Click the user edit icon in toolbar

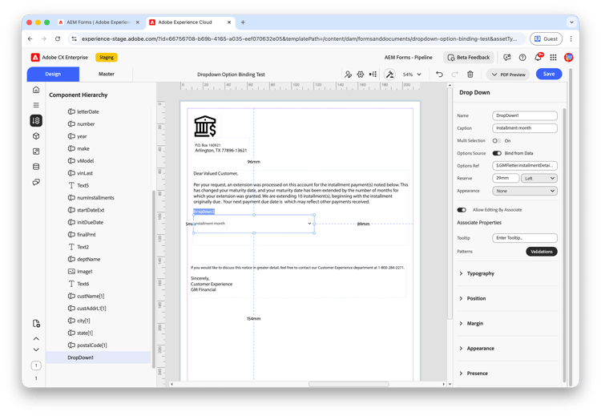pos(348,75)
